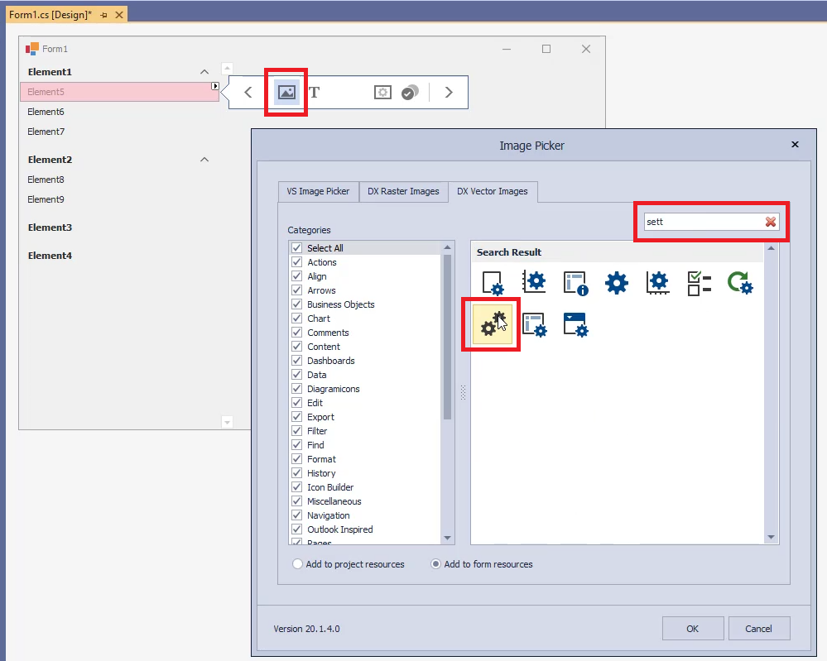Select the Form1.cs [Design] document tab
Image resolution: width=827 pixels, height=661 pixels.
click(50, 15)
